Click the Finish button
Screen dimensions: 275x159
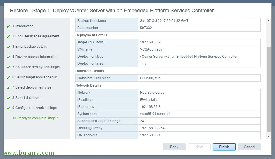pyautogui.click(x=224, y=147)
